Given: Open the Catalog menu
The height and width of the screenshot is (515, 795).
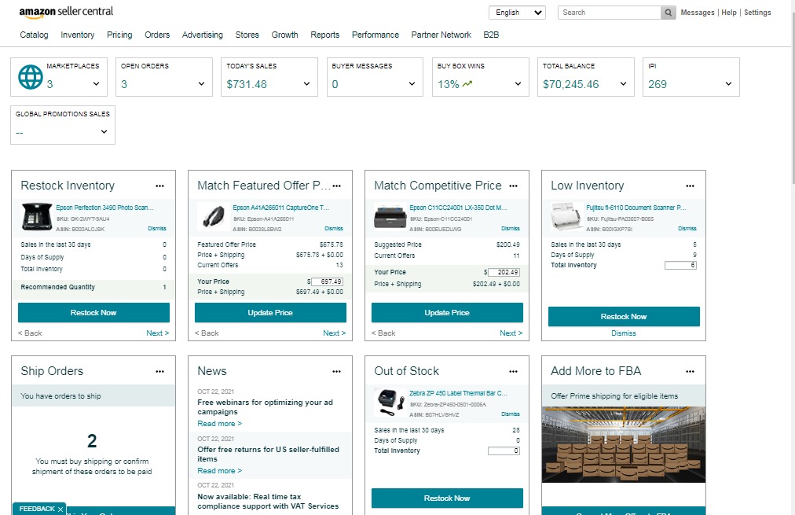Looking at the screenshot, I should pos(34,35).
